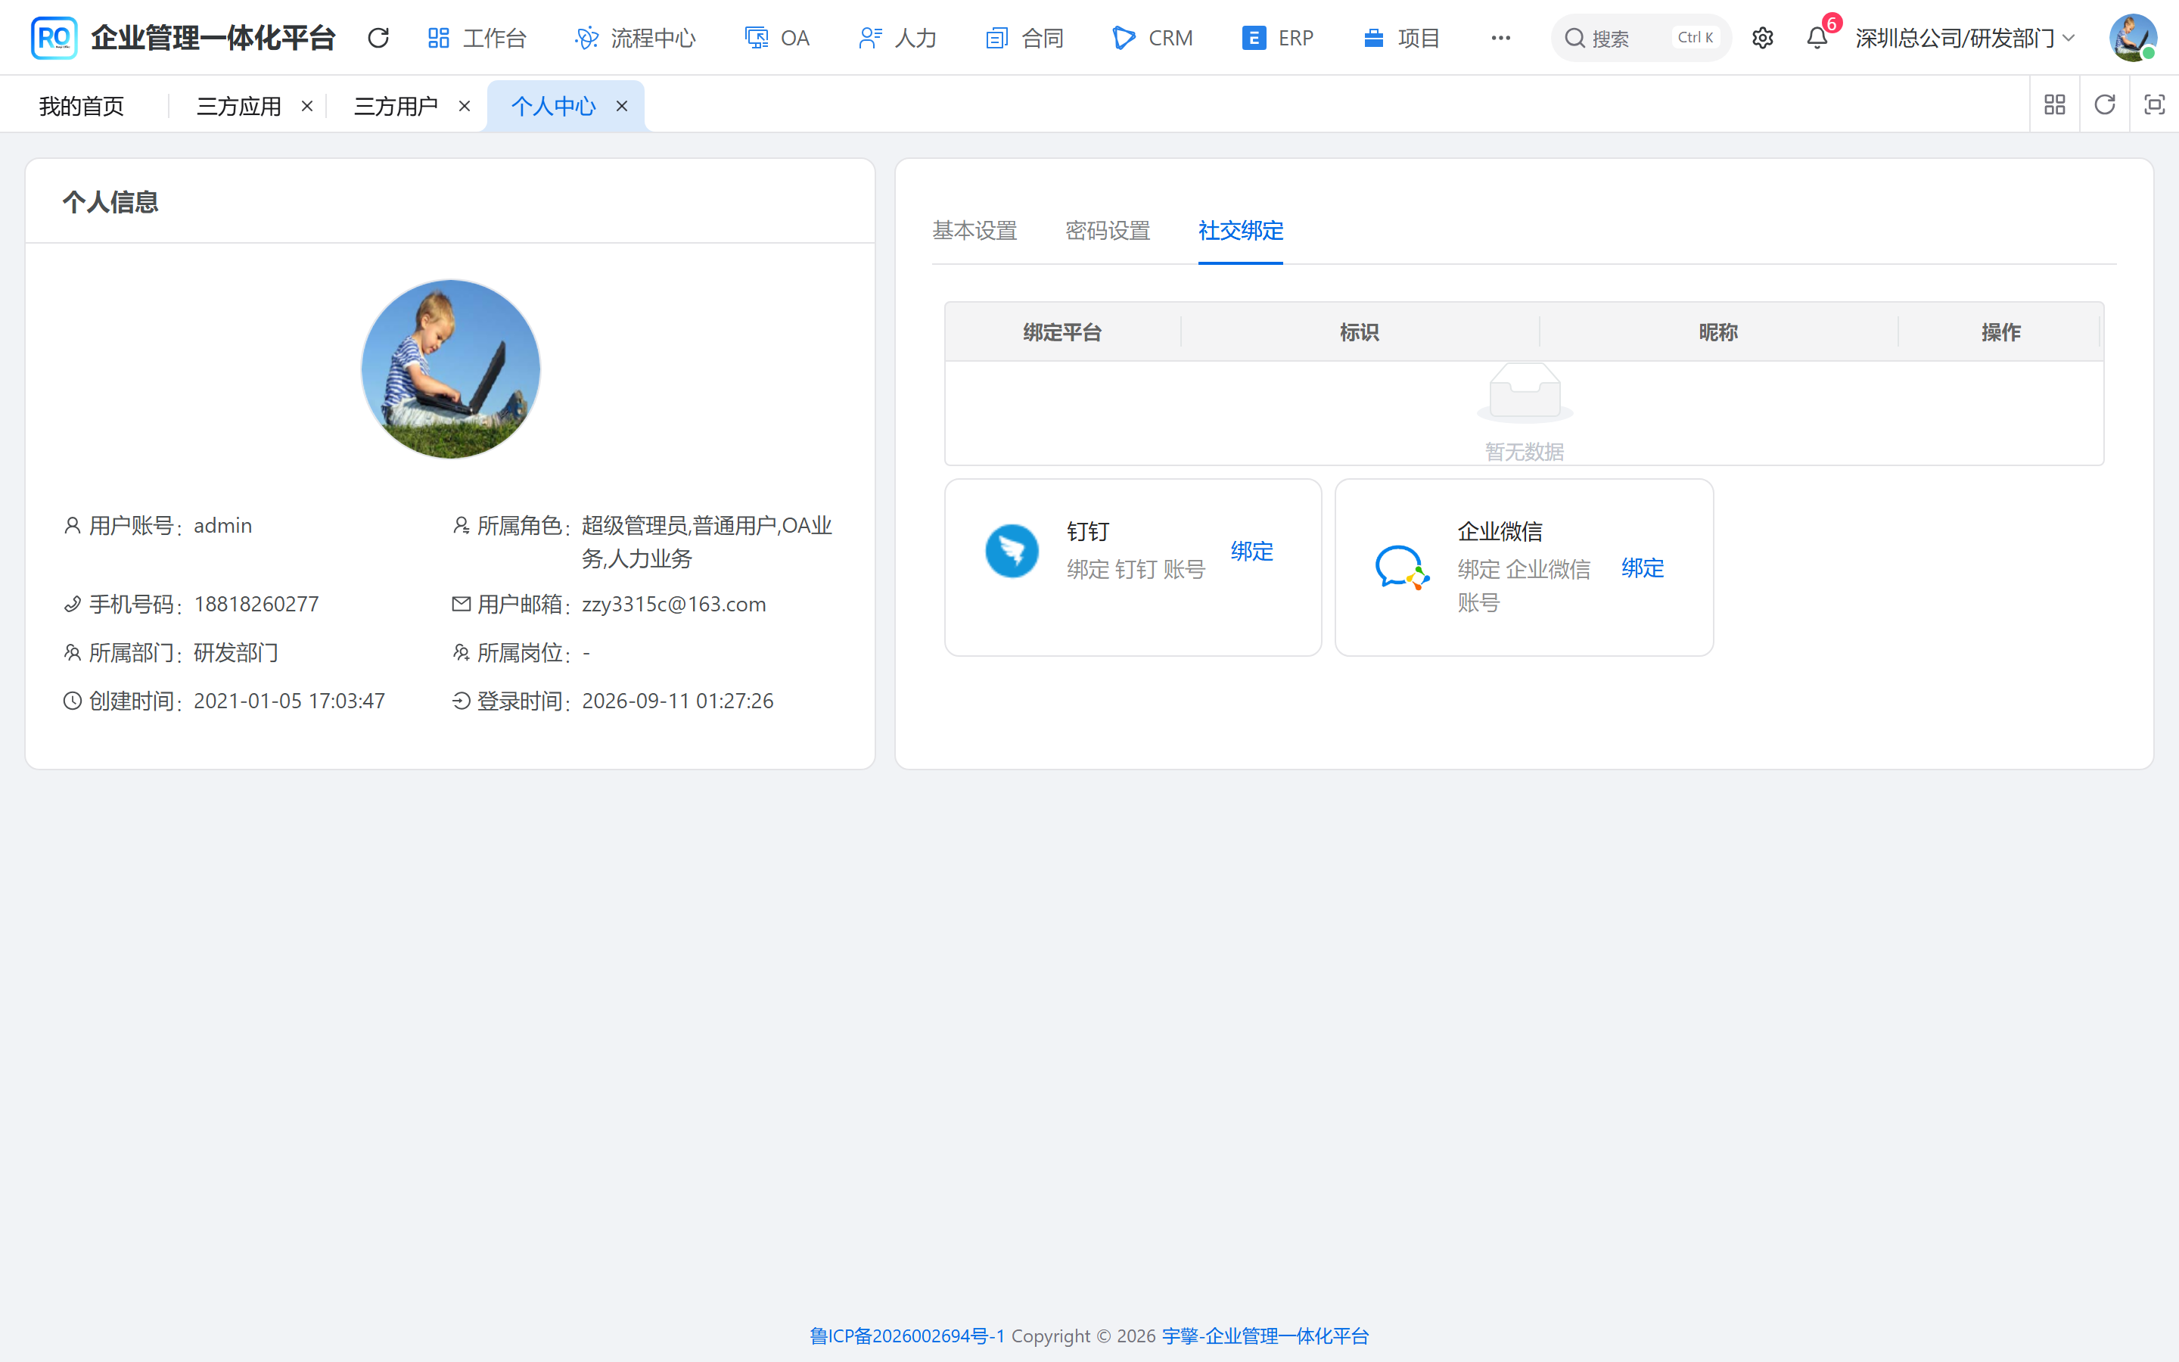Image resolution: width=2179 pixels, height=1362 pixels.
Task: Open the 人力 menu
Action: (x=898, y=38)
